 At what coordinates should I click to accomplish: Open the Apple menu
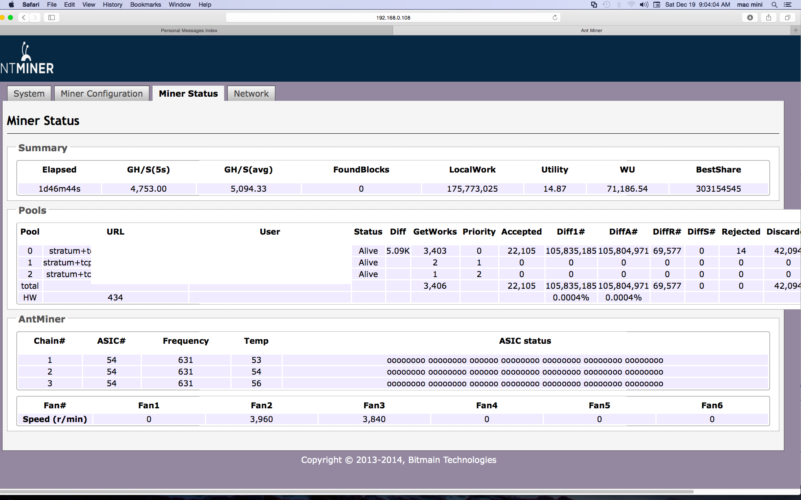click(x=11, y=5)
